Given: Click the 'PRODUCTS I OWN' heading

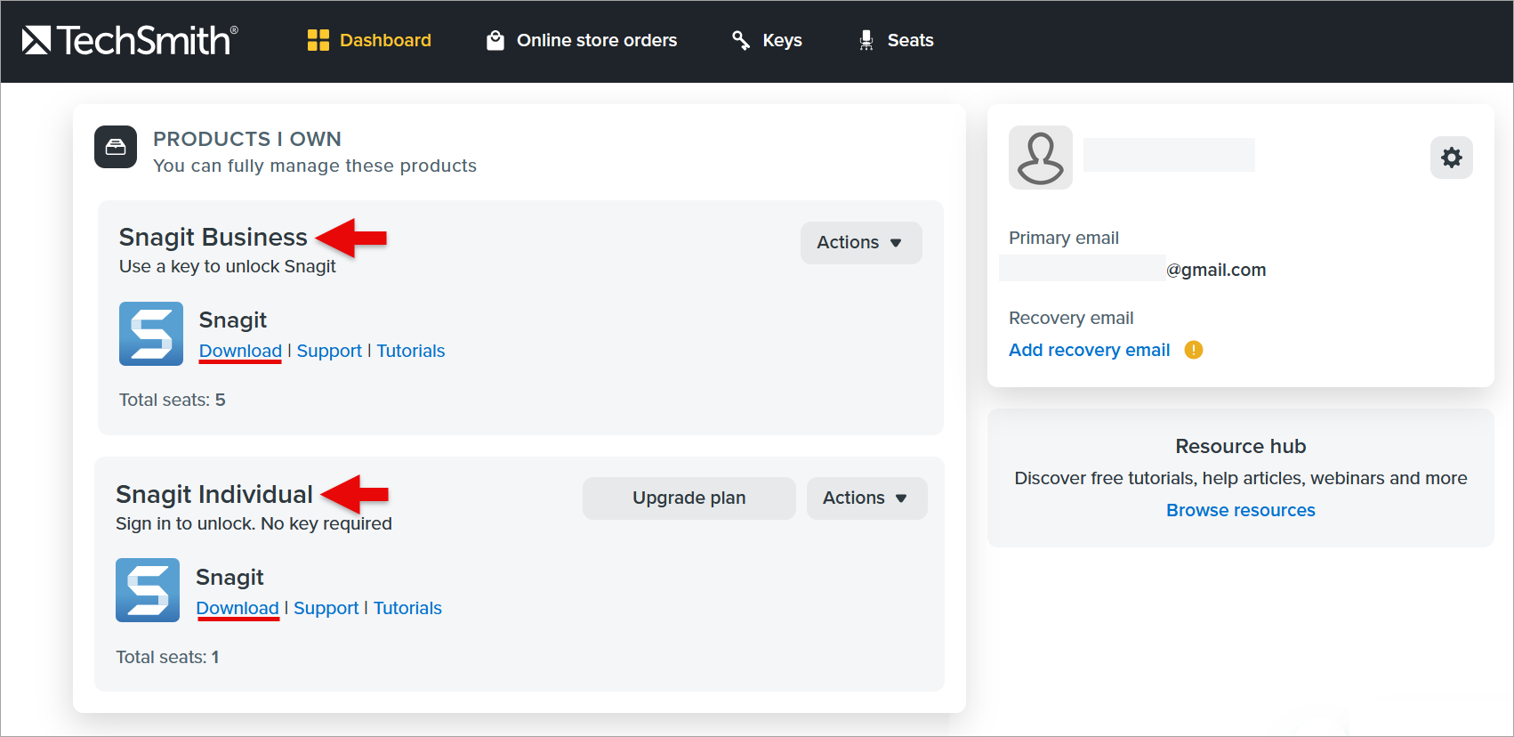Looking at the screenshot, I should tap(247, 139).
